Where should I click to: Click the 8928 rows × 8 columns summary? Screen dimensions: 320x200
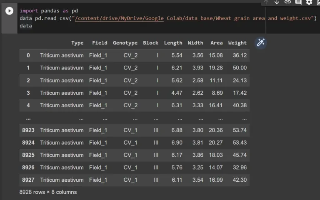[x=48, y=192]
